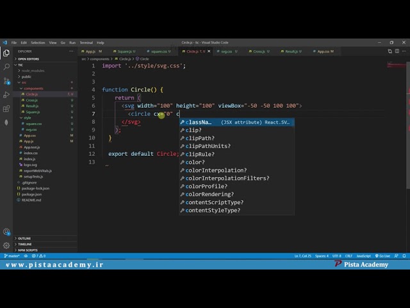Open App.css file in explorer
Screen dimensions: 410x308
tap(29, 135)
